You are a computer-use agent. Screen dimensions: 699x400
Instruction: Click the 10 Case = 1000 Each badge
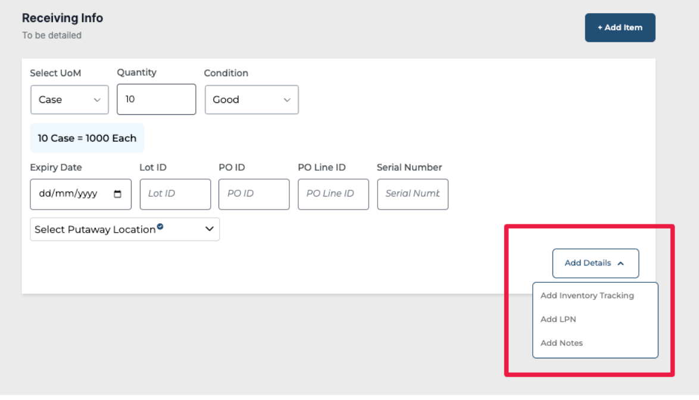(87, 138)
